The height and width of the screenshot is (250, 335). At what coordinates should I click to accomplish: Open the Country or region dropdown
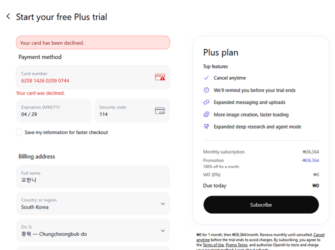point(93,203)
